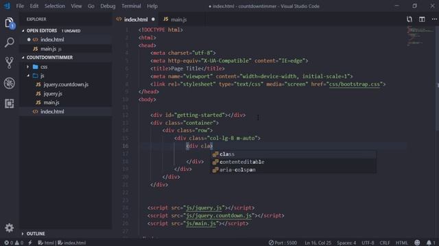Open index.html in the project tree
439x246 pixels.
coord(66,111)
